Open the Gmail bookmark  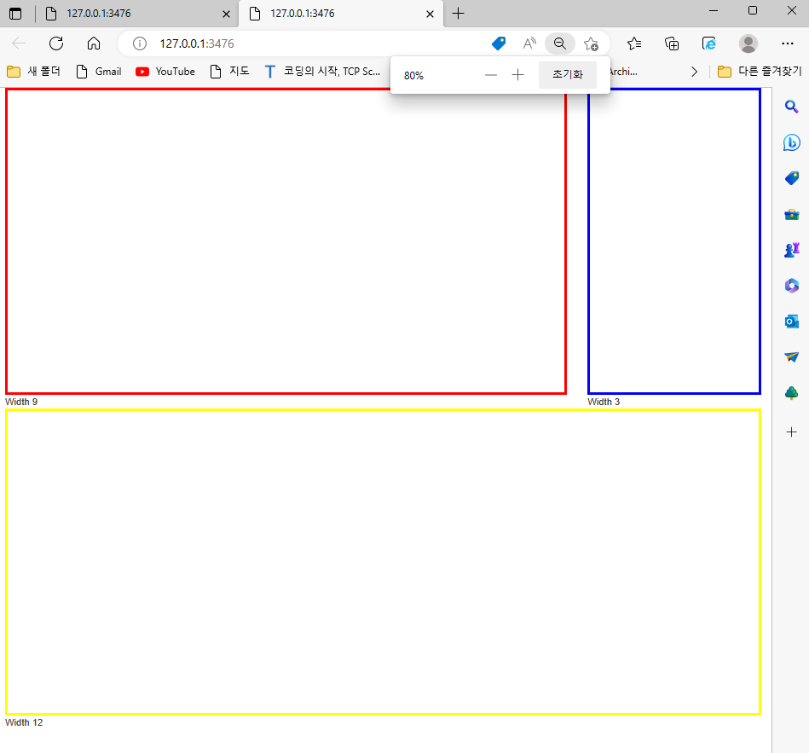click(99, 72)
